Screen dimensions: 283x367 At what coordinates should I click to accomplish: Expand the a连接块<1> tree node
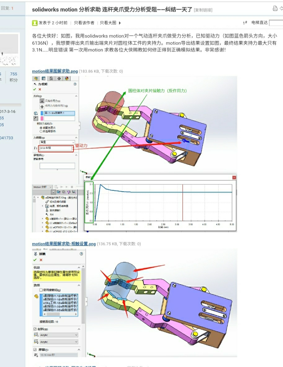(42, 219)
